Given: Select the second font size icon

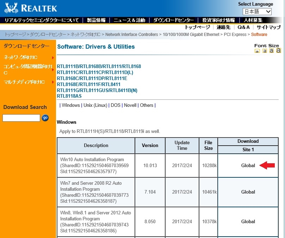Looking at the screenshot, I should 265,51.
